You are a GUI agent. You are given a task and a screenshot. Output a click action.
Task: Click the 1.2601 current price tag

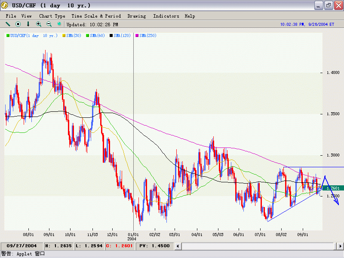click(333, 188)
